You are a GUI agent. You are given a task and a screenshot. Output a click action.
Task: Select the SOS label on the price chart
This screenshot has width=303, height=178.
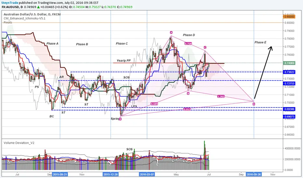(x=126, y=77)
